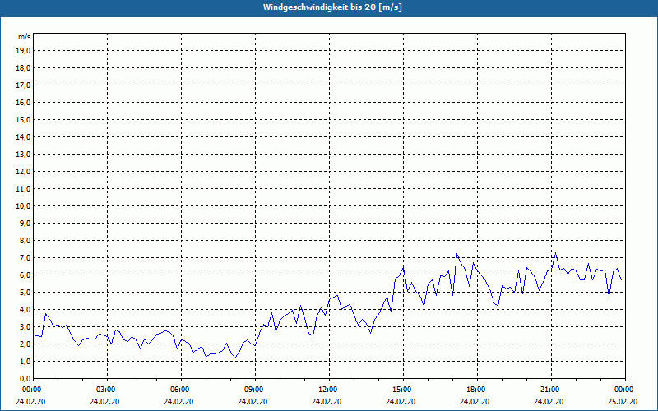The image size is (658, 411).
Task: Click the wind speed peak just after 21:00
Action: click(x=556, y=253)
